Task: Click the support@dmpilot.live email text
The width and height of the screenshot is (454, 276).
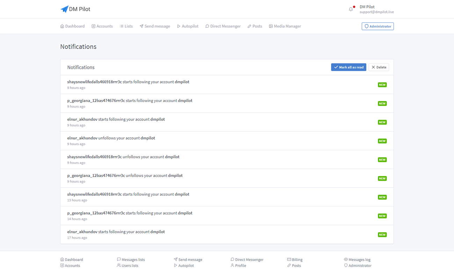Action: (377, 12)
